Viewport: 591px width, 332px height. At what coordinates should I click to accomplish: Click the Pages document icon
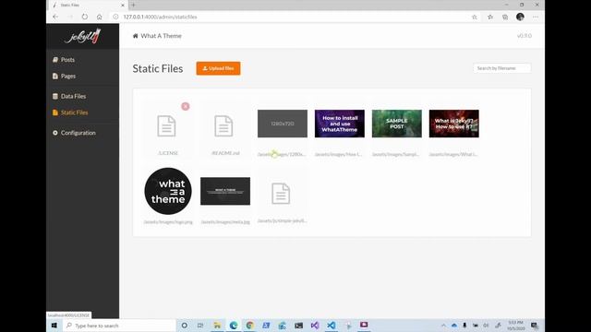point(55,76)
